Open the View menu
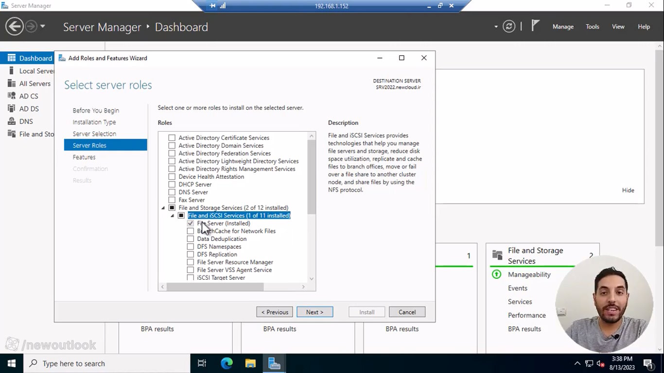This screenshot has height=373, width=664. coord(618,27)
